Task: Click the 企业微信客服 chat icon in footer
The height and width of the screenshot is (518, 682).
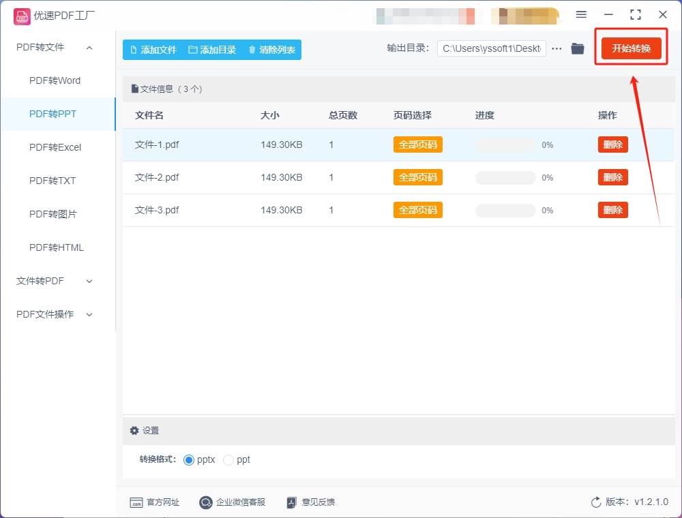Action: (x=205, y=502)
